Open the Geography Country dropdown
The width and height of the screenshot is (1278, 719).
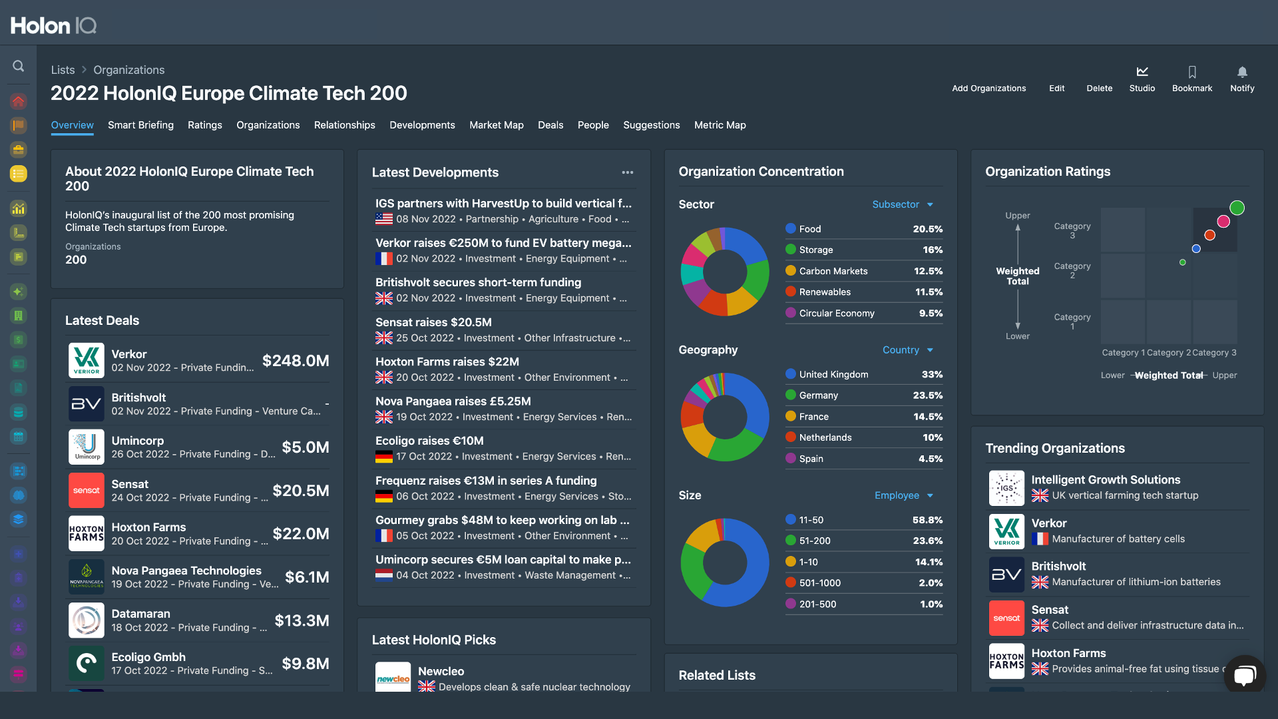[908, 350]
